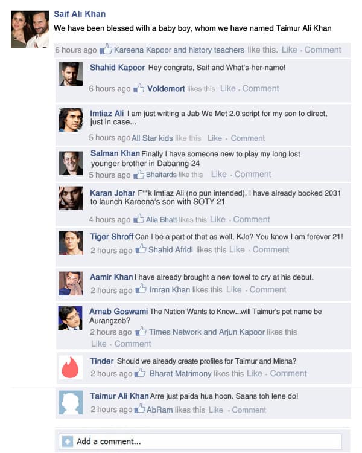
Task: Click the Add a comment field
Action: pyautogui.click(x=200, y=442)
